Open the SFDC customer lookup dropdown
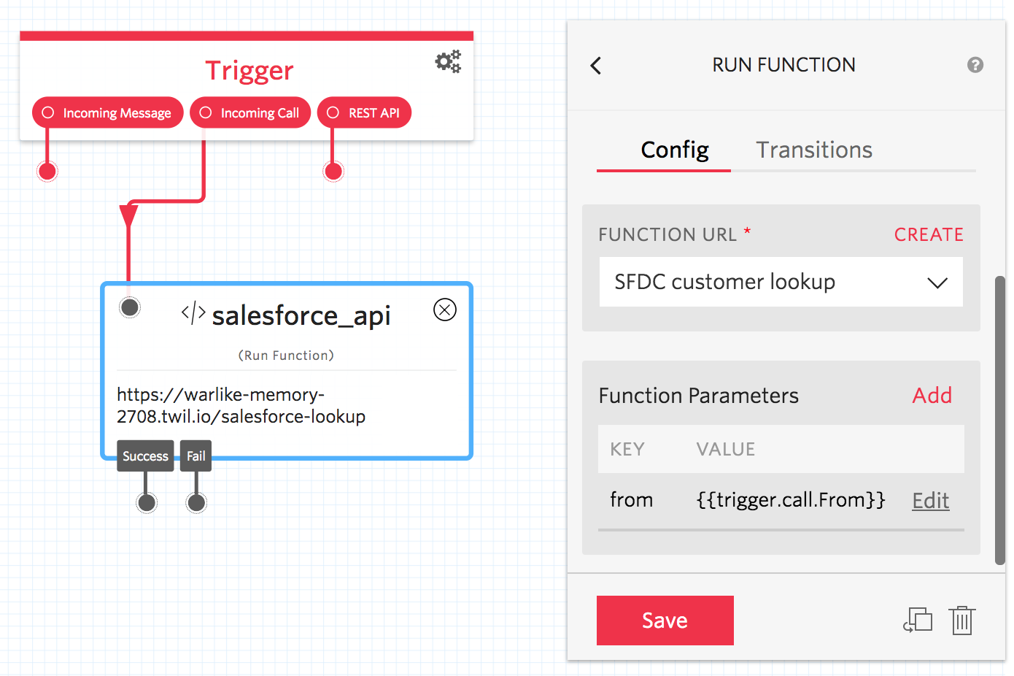 (x=781, y=282)
